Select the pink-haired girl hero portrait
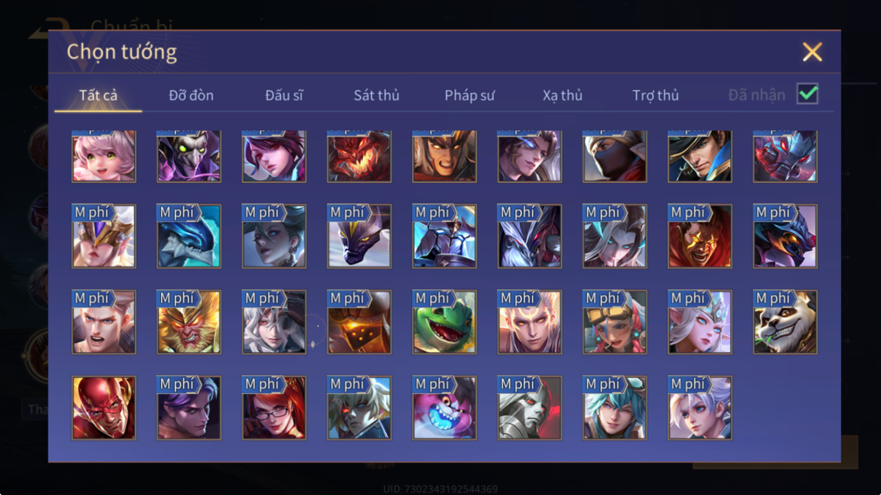The width and height of the screenshot is (881, 495). 104,156
